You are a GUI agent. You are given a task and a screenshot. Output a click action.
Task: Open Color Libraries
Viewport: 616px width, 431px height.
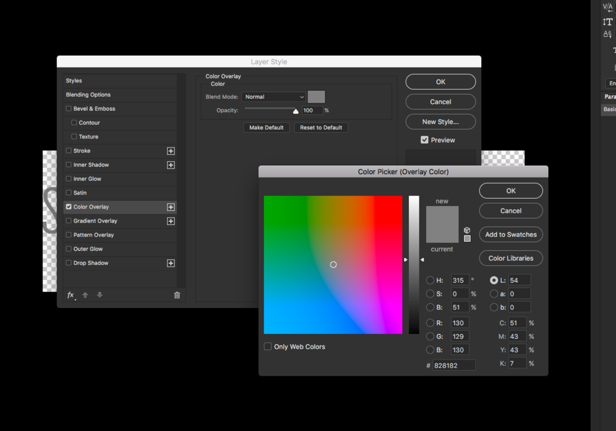(511, 258)
